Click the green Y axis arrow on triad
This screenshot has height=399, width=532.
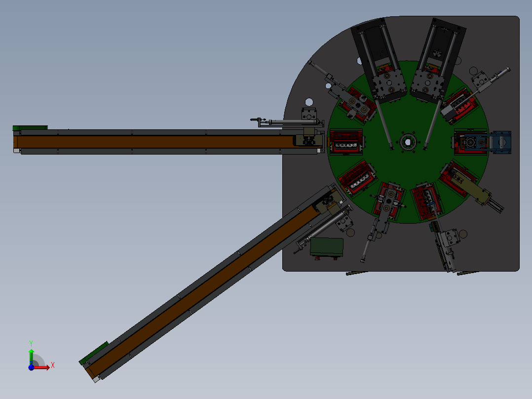pos(31,357)
